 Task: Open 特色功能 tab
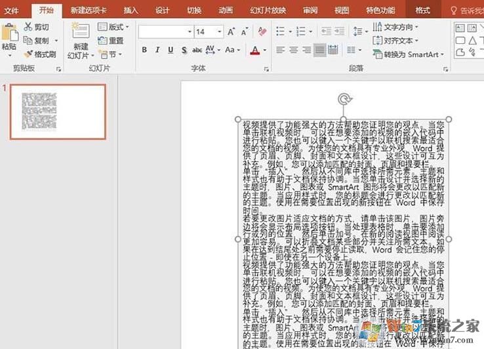(380, 10)
